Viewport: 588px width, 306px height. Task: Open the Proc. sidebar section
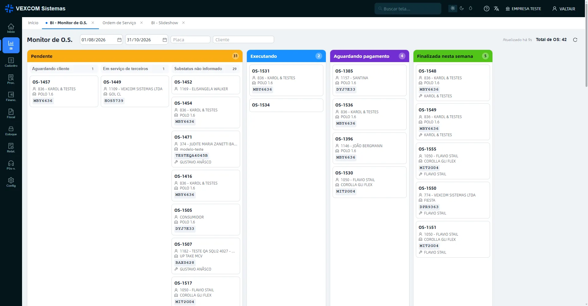click(11, 79)
